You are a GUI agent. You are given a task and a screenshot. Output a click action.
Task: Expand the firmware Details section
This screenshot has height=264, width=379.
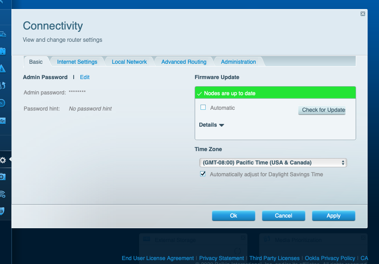[212, 125]
